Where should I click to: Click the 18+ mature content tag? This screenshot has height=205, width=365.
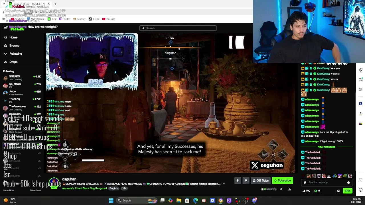point(124,188)
